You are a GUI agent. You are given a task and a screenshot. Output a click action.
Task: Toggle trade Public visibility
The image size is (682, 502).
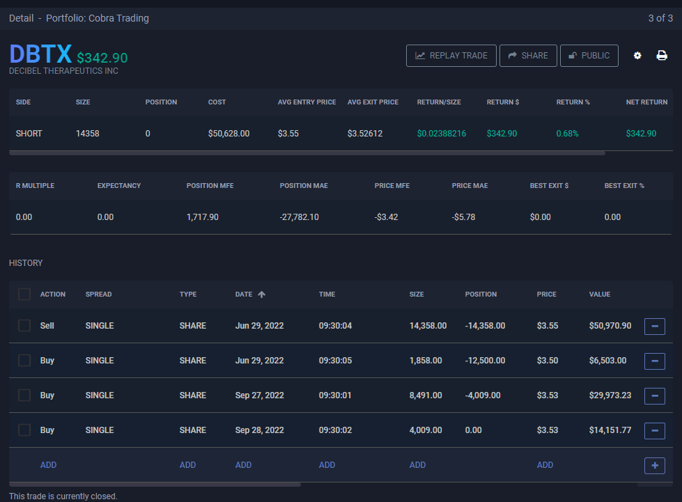[589, 56]
